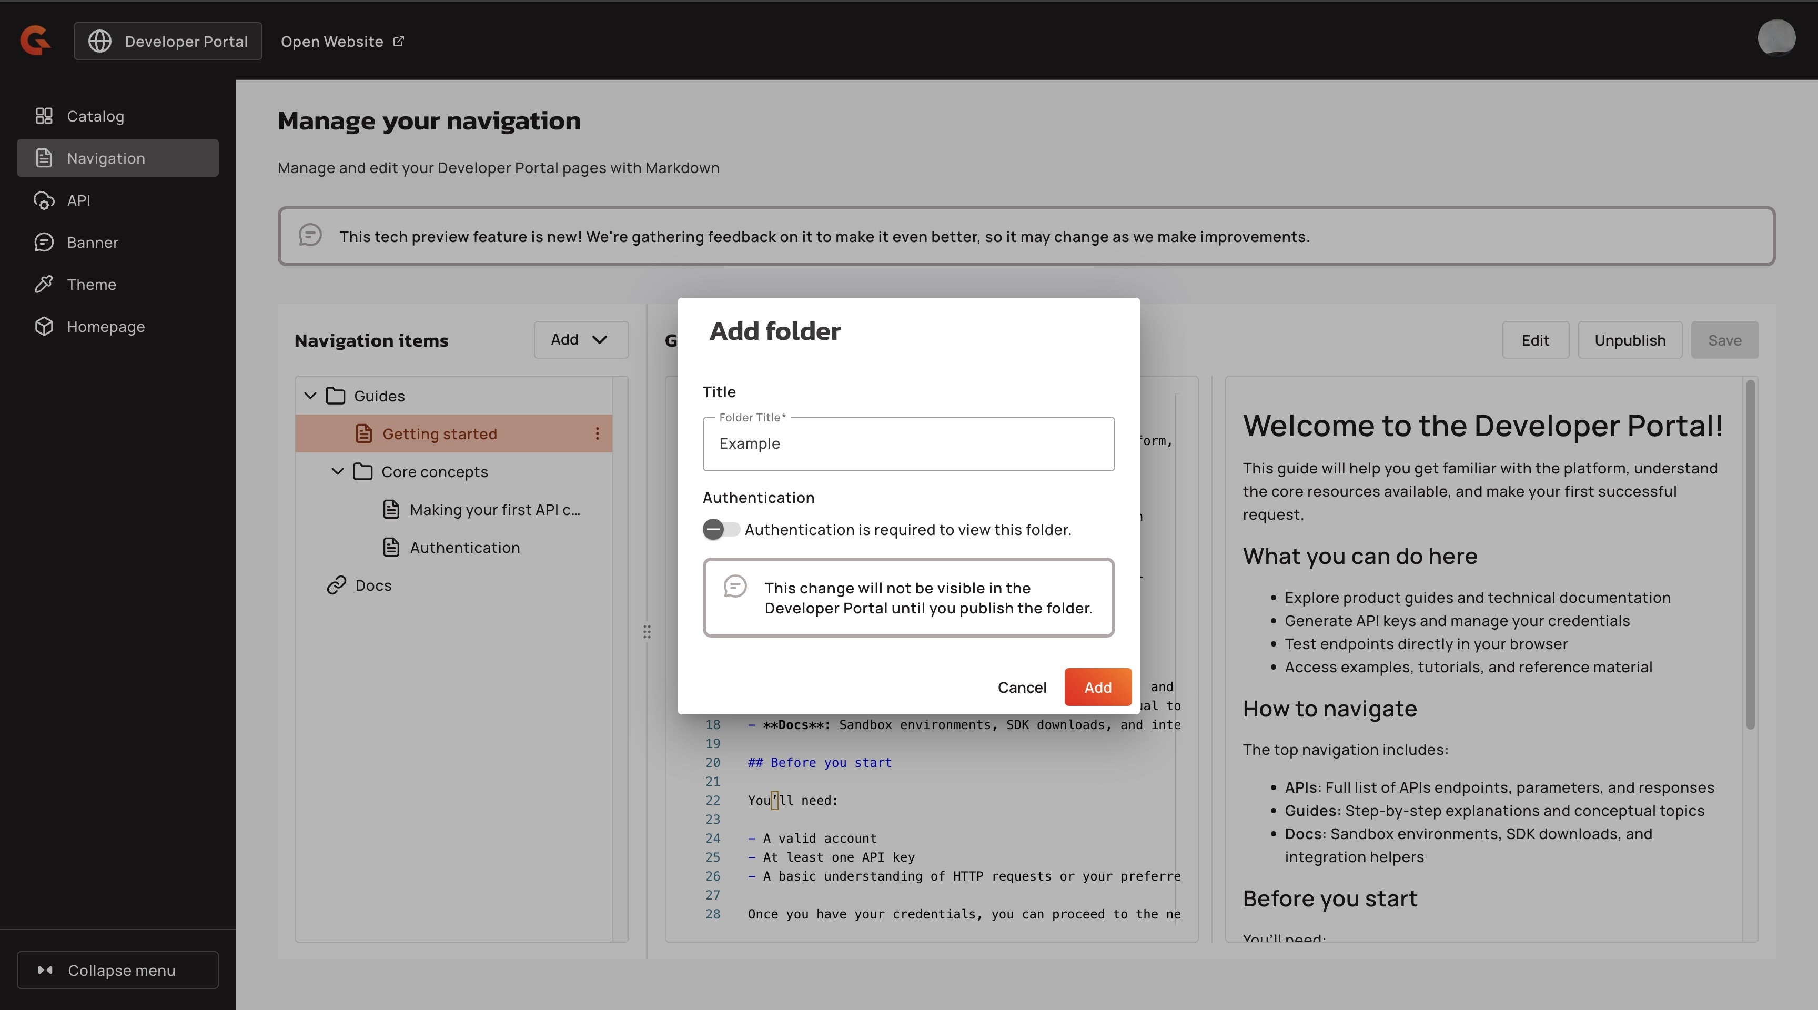This screenshot has width=1818, height=1010.
Task: Cancel the Add folder dialog
Action: click(x=1021, y=688)
